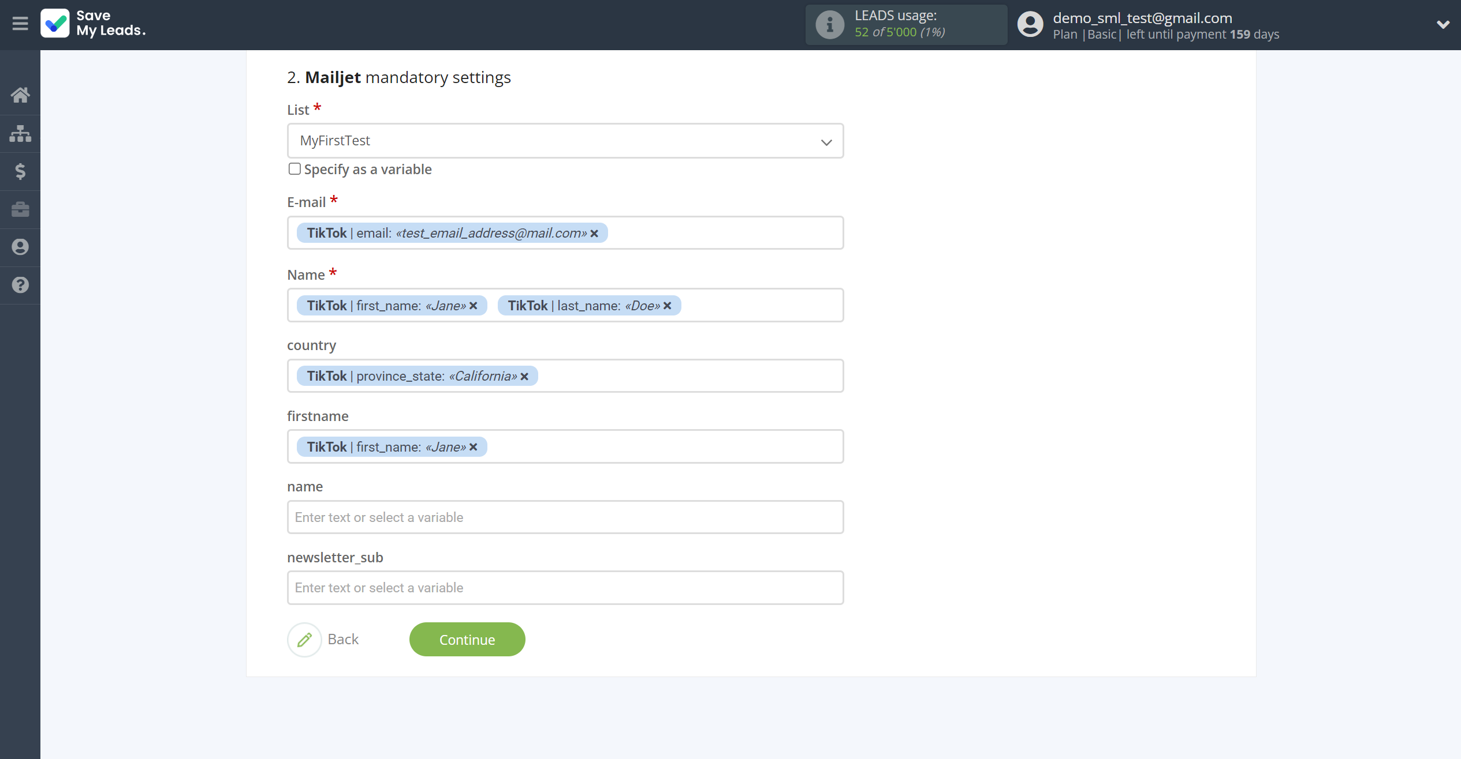Remove first_name Jane tag from Name field
The width and height of the screenshot is (1461, 759).
point(474,306)
